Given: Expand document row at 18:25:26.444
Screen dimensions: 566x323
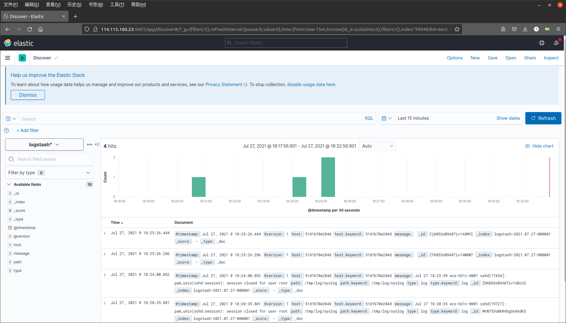Looking at the screenshot, I should click(105, 233).
